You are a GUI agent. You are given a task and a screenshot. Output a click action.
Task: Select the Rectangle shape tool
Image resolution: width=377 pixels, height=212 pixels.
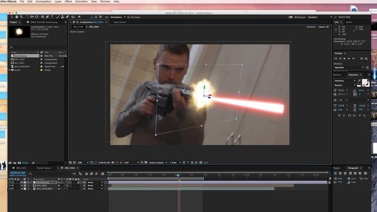42,17
